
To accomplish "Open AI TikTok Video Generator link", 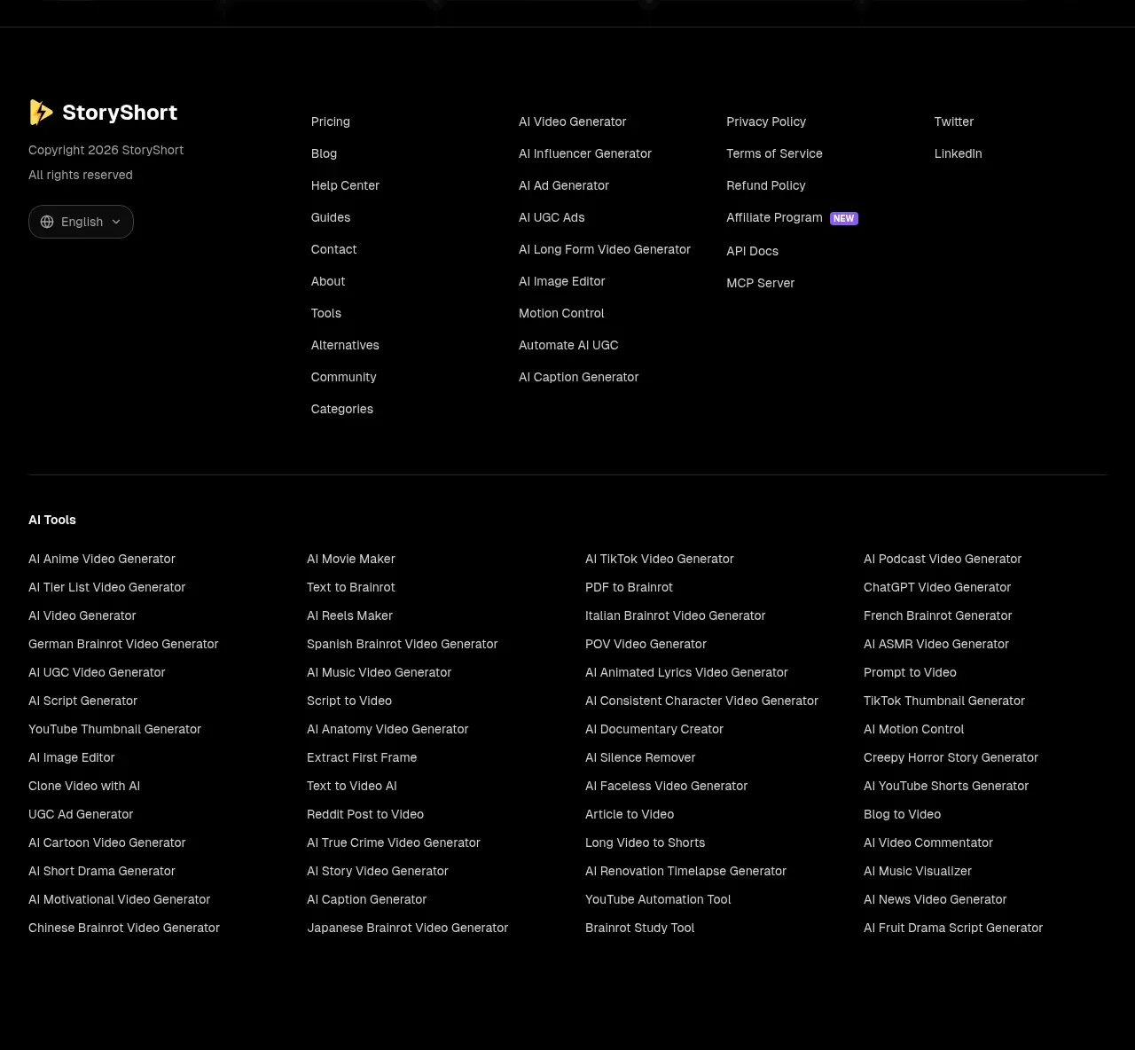I will (x=660, y=559).
